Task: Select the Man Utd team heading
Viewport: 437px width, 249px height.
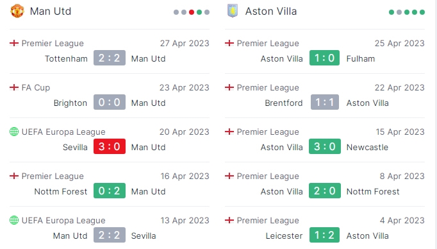Action: click(x=51, y=11)
